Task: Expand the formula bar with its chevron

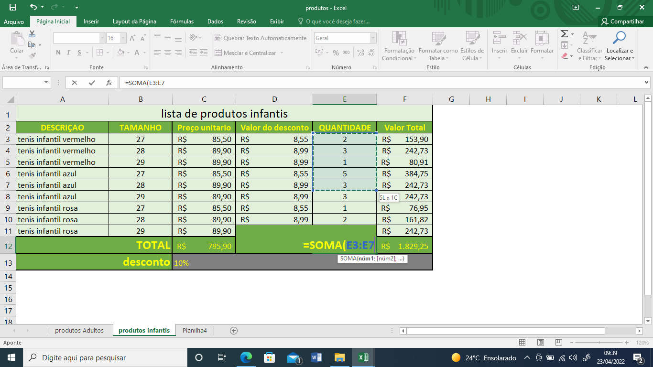Action: point(646,83)
